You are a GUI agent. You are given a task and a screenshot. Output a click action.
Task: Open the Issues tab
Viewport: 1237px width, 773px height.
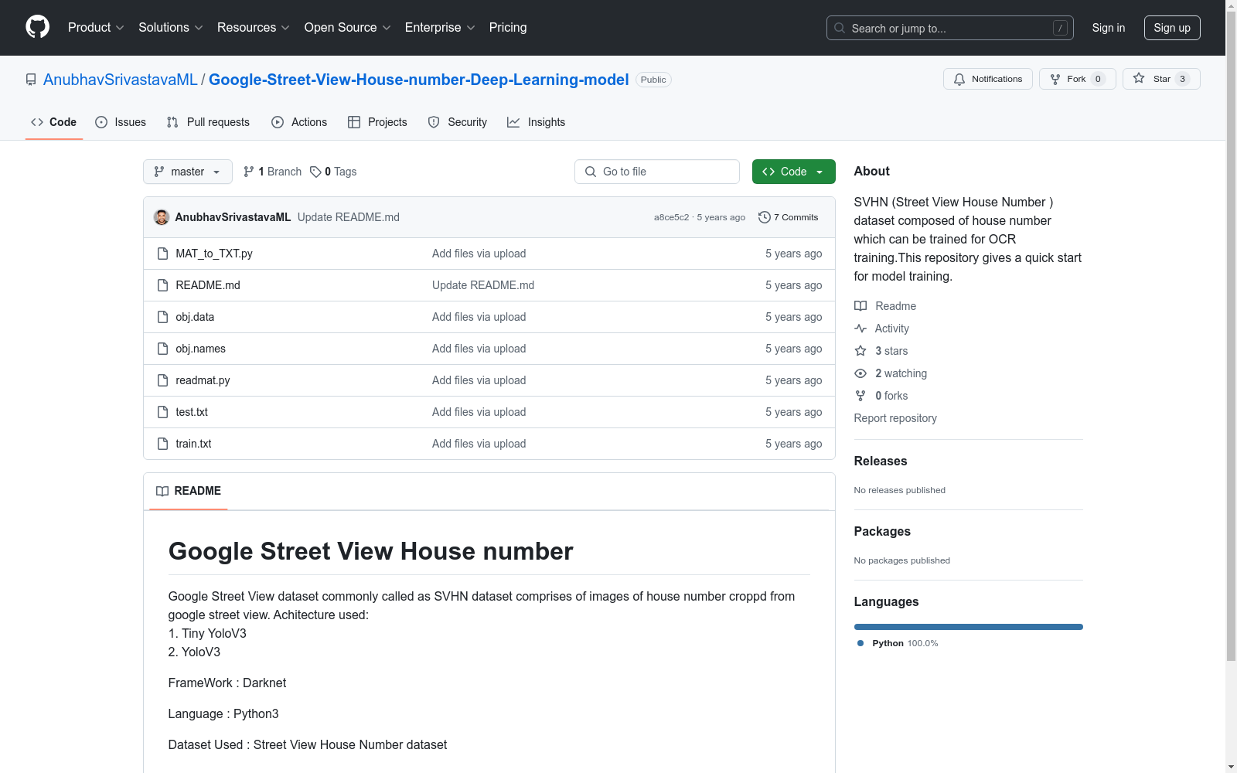tap(121, 122)
